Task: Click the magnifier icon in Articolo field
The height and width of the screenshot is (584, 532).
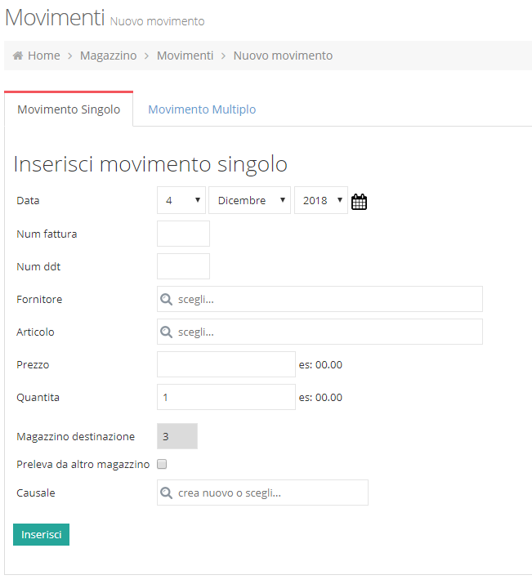Action: 166,332
